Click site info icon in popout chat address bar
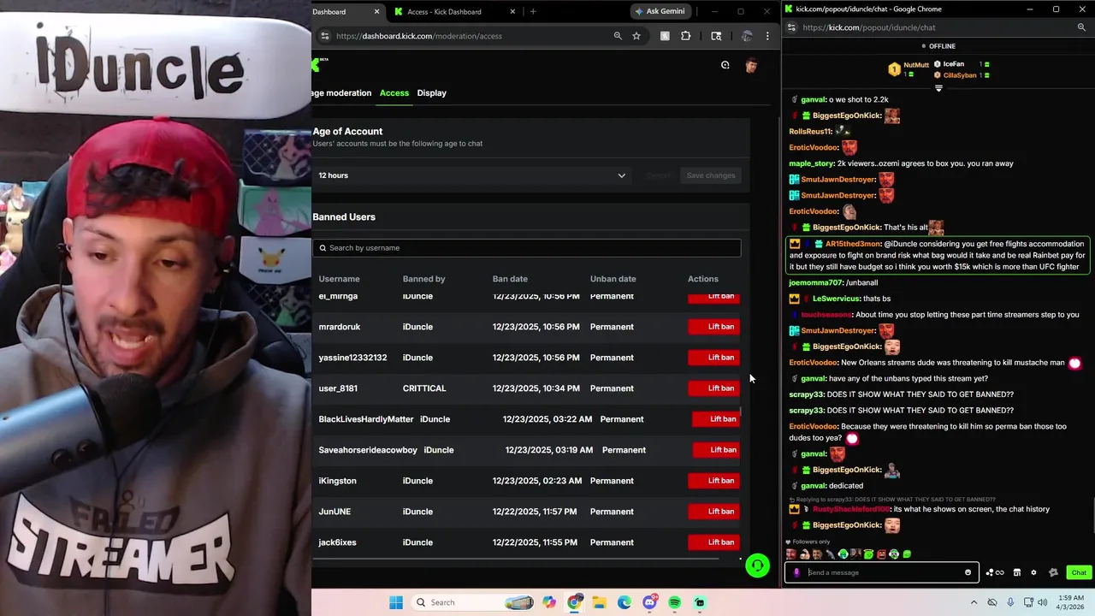The image size is (1095, 616). pos(791,27)
